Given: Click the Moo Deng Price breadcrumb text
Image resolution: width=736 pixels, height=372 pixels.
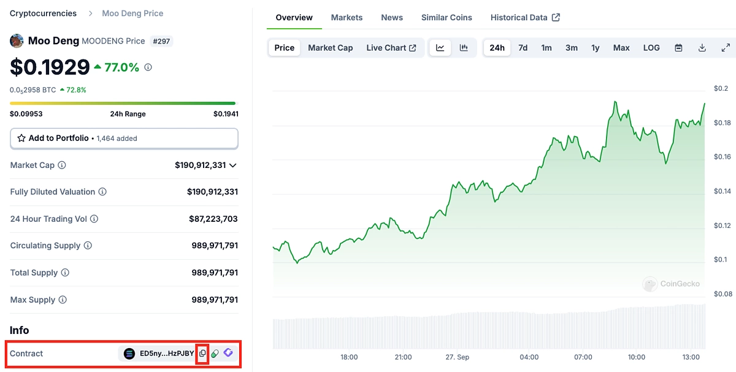Looking at the screenshot, I should click(x=132, y=13).
